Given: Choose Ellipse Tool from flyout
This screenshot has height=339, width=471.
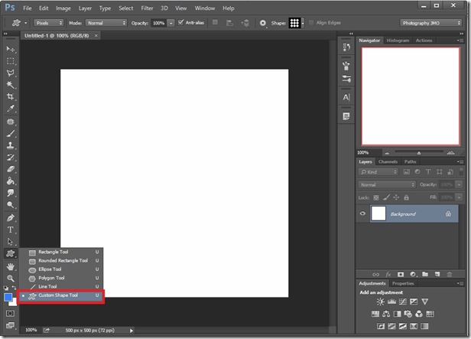Looking at the screenshot, I should tap(61, 269).
